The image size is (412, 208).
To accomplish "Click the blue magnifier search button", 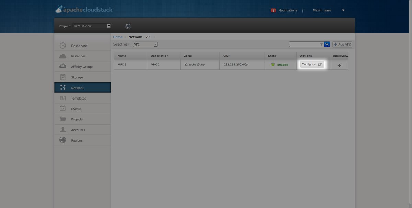I will 327,44.
